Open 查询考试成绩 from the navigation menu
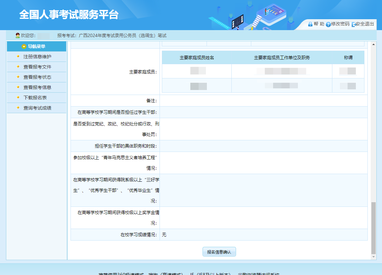 tap(37, 108)
